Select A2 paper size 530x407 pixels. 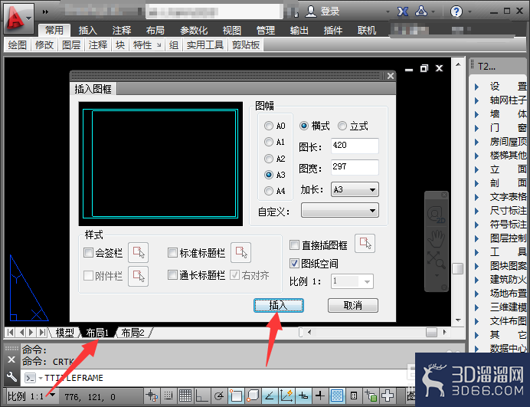[274, 159]
